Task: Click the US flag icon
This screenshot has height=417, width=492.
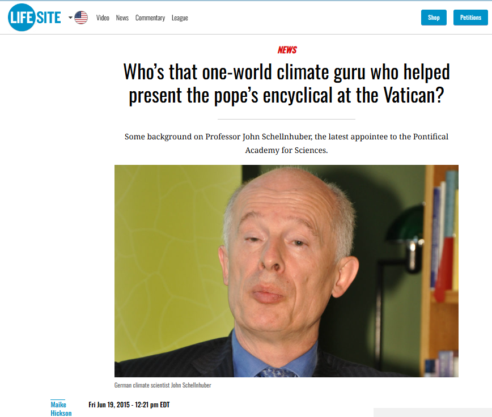Action: click(81, 18)
